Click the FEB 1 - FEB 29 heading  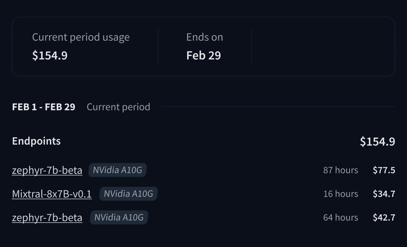pyautogui.click(x=44, y=107)
